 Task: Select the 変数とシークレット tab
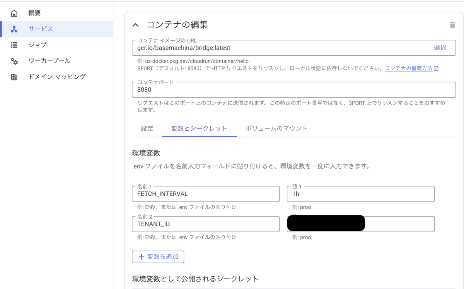(x=199, y=128)
